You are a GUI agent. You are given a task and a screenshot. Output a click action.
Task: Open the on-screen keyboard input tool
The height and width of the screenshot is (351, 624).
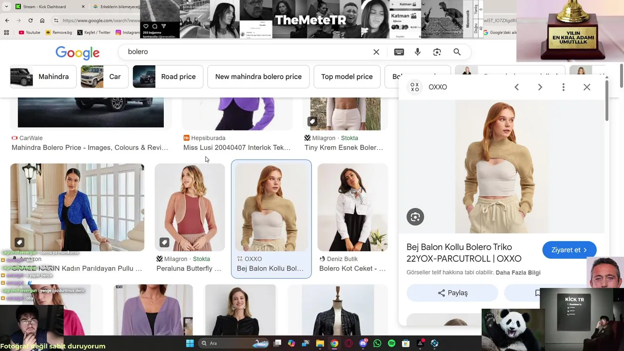coord(399,52)
